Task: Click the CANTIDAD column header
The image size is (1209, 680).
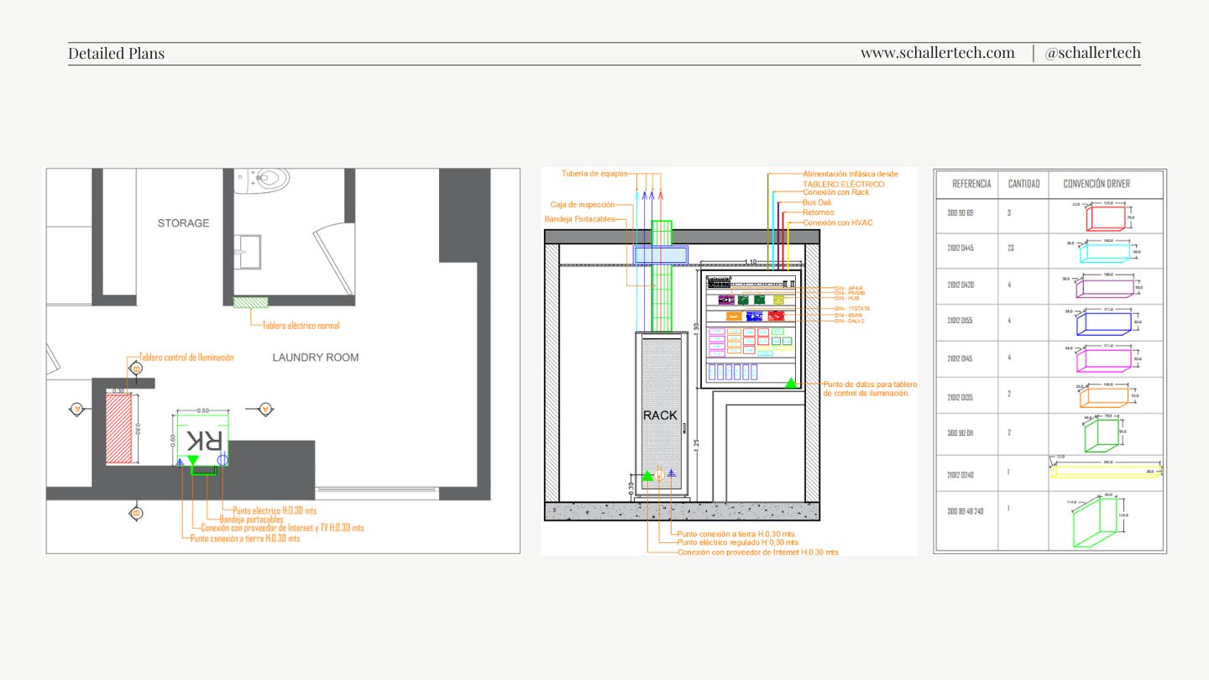Action: point(1023,184)
